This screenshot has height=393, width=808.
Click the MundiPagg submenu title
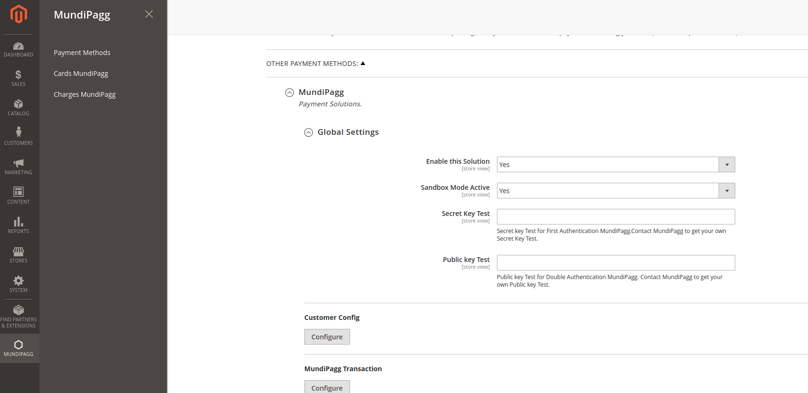coord(82,15)
